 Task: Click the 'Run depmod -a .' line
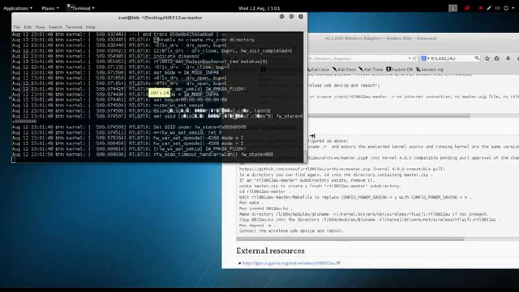(x=257, y=225)
